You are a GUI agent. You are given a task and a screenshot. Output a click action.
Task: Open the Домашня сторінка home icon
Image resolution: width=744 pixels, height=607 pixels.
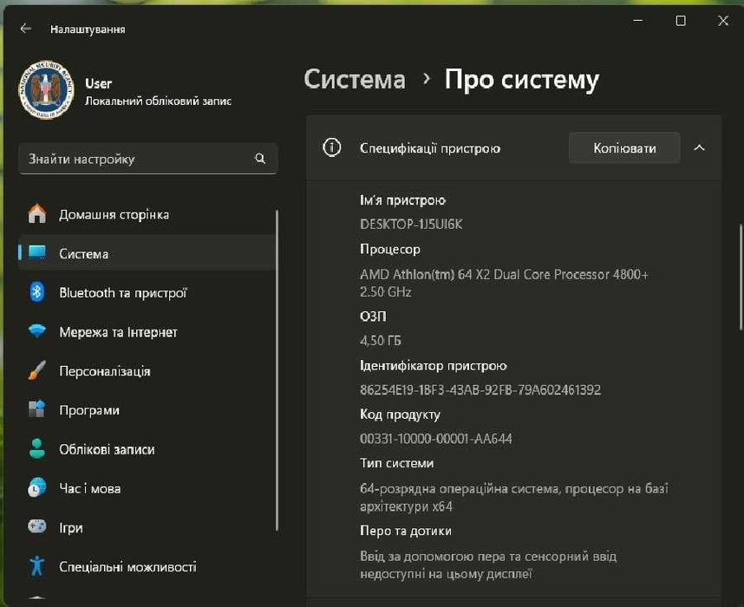click(37, 214)
